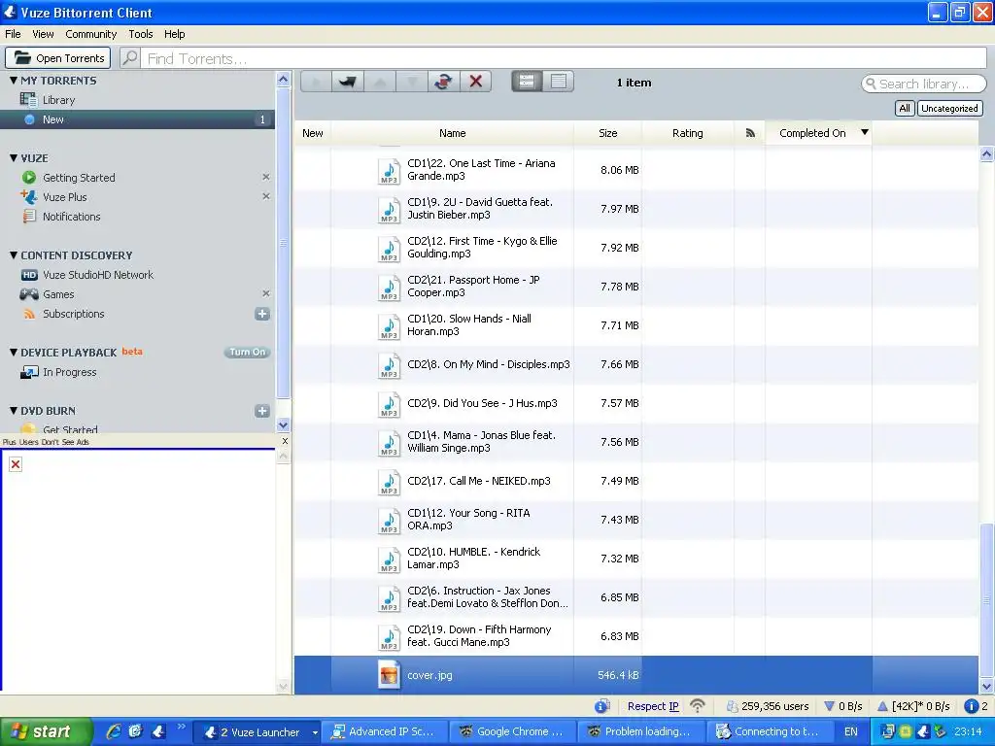Sort by the Name column header

coord(452,132)
